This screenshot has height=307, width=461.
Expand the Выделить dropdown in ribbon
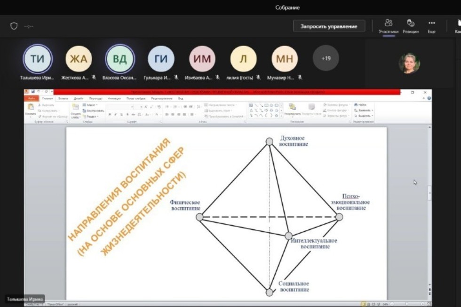point(365,116)
